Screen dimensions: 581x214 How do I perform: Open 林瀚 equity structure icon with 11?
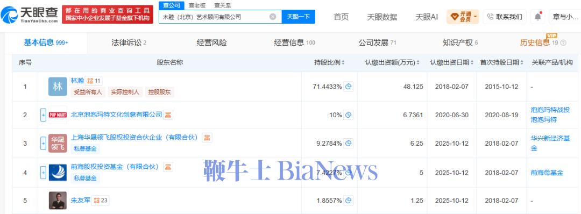tap(94, 80)
